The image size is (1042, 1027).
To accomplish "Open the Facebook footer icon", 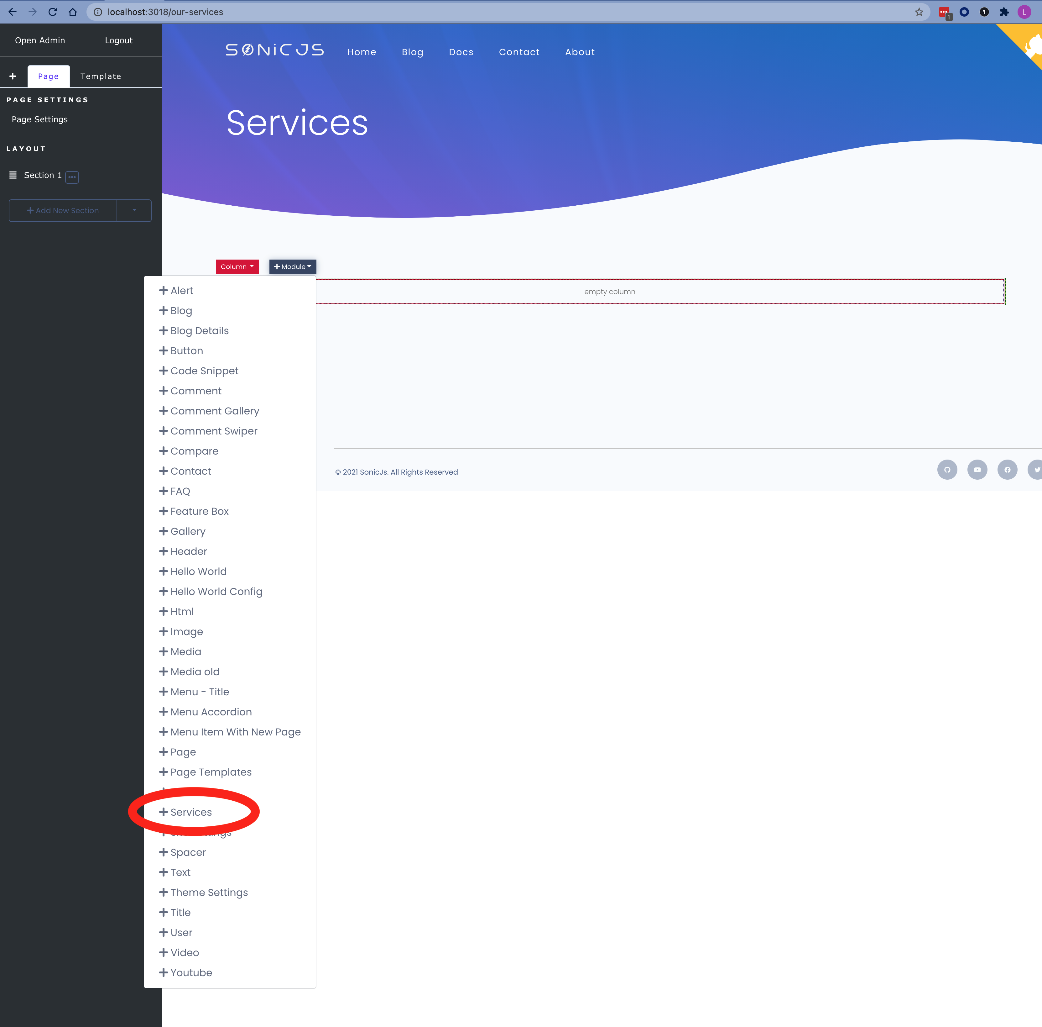I will (x=1008, y=469).
